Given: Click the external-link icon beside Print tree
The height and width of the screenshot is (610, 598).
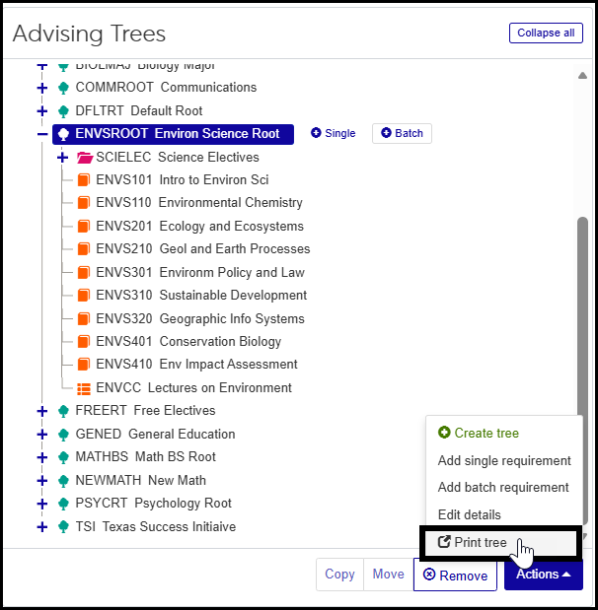Looking at the screenshot, I should pyautogui.click(x=444, y=542).
